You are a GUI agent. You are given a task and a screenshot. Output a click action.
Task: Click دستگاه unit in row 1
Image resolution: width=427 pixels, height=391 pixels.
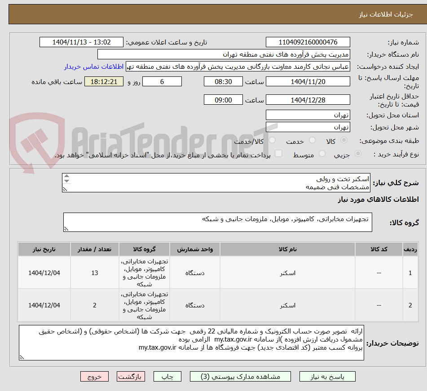195,273
